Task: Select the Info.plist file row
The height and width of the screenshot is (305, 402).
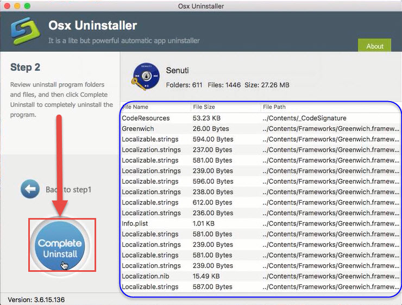Action: click(135, 223)
